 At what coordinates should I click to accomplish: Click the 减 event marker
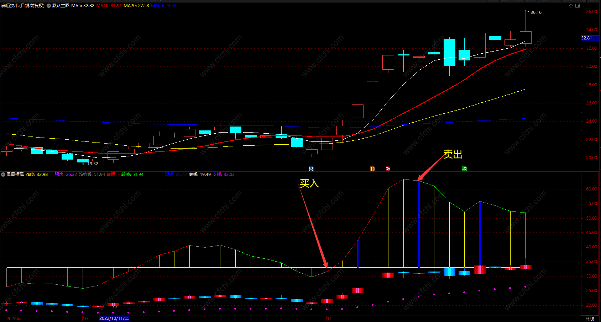464,169
